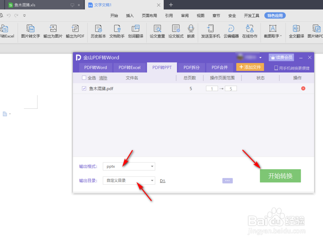Screen dimensions: 323x242
Task: Click 输出为图片 export icon
Action: pyautogui.click(x=53, y=31)
